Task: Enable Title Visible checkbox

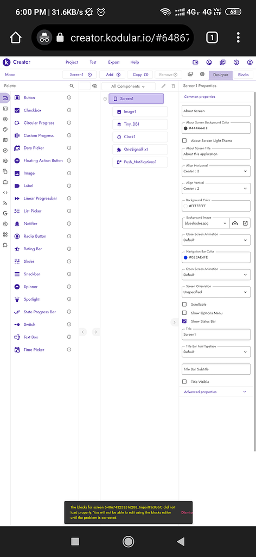Action: pos(184,382)
